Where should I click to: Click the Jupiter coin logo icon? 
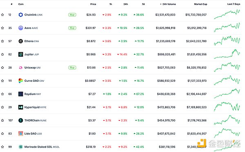21,54
